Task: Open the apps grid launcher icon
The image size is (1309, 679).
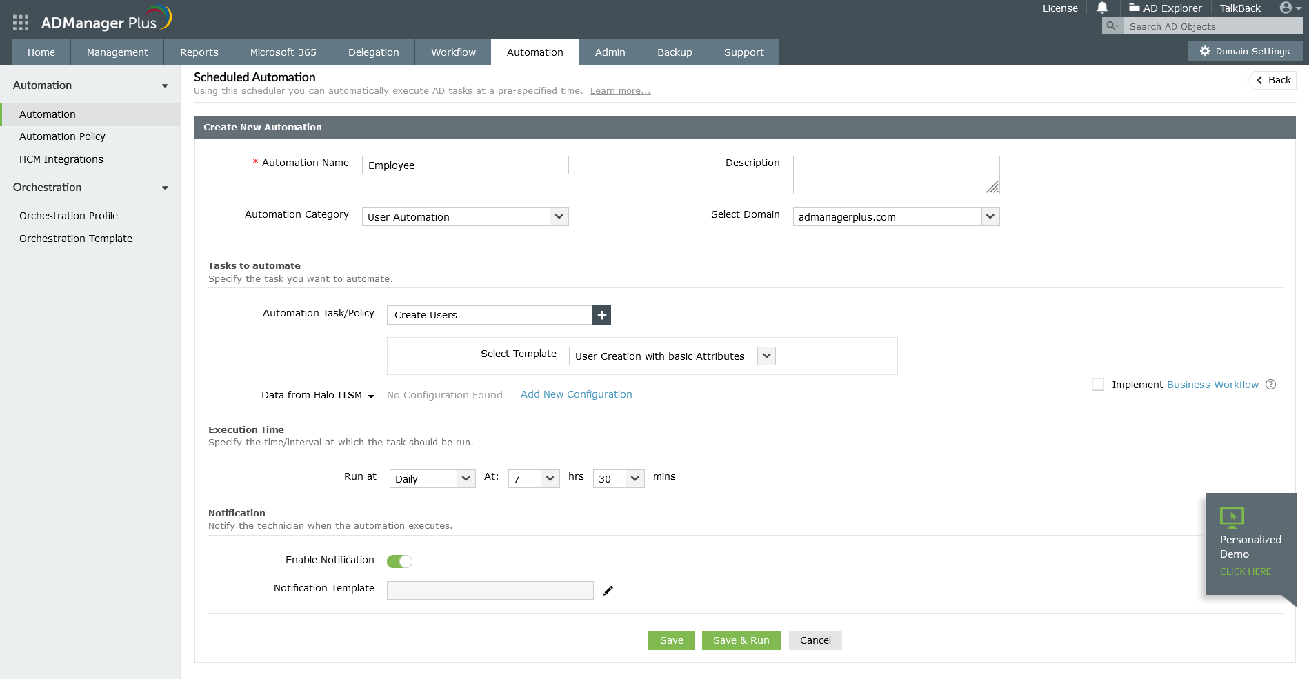Action: 21,23
